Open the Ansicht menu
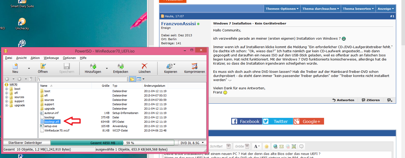This screenshot has height=158, width=405. coord(21,58)
